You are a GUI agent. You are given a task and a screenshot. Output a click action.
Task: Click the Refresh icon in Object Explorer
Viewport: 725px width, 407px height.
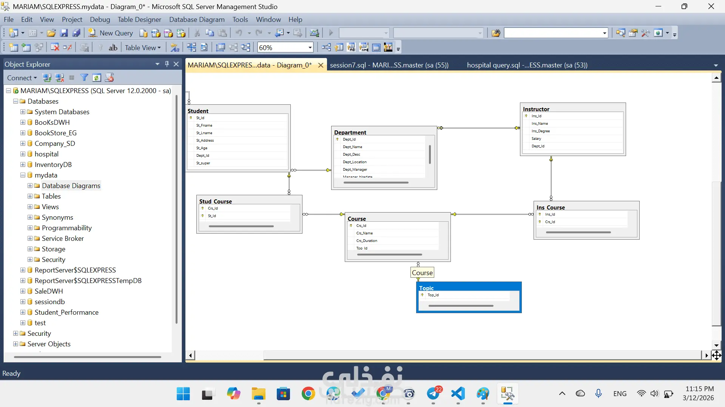point(97,78)
